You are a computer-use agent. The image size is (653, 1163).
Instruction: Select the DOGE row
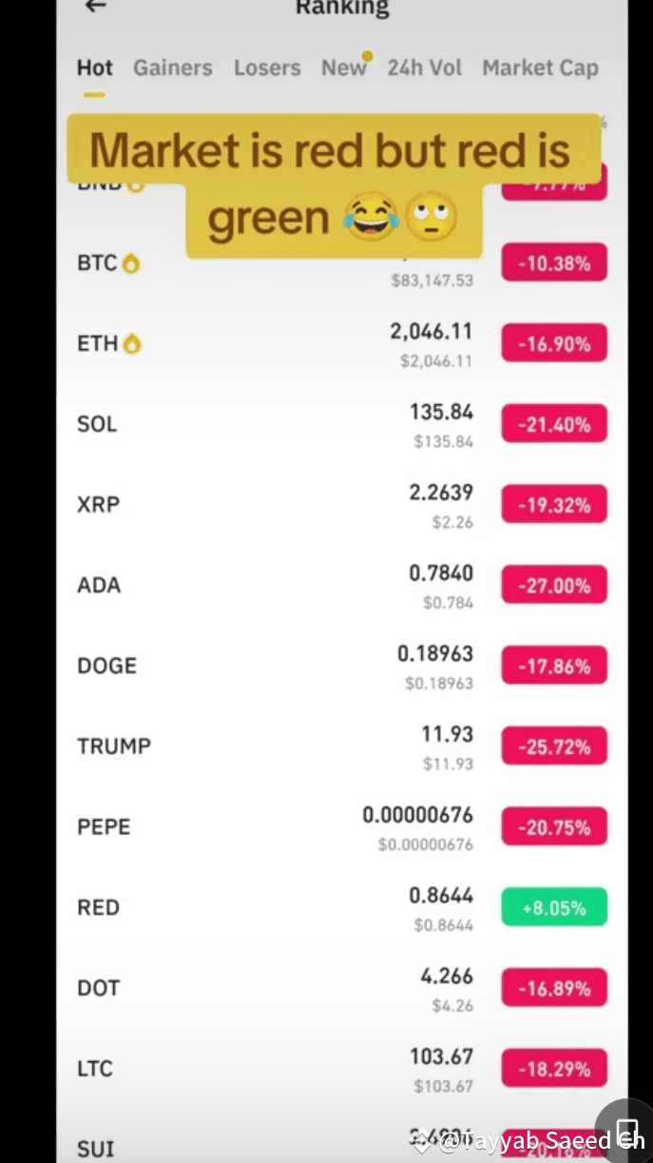[285, 665]
